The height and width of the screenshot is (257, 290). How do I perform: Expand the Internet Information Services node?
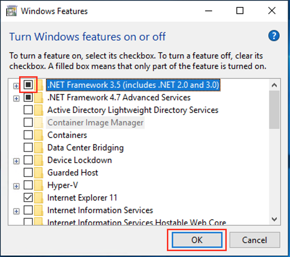click(x=16, y=211)
